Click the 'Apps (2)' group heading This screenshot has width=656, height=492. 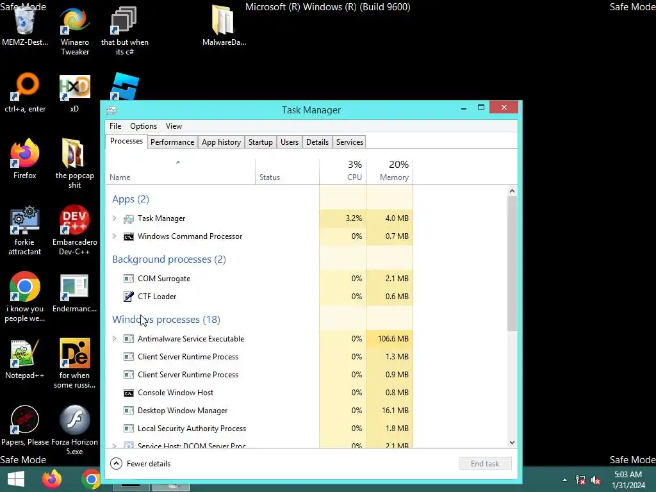pyautogui.click(x=131, y=199)
